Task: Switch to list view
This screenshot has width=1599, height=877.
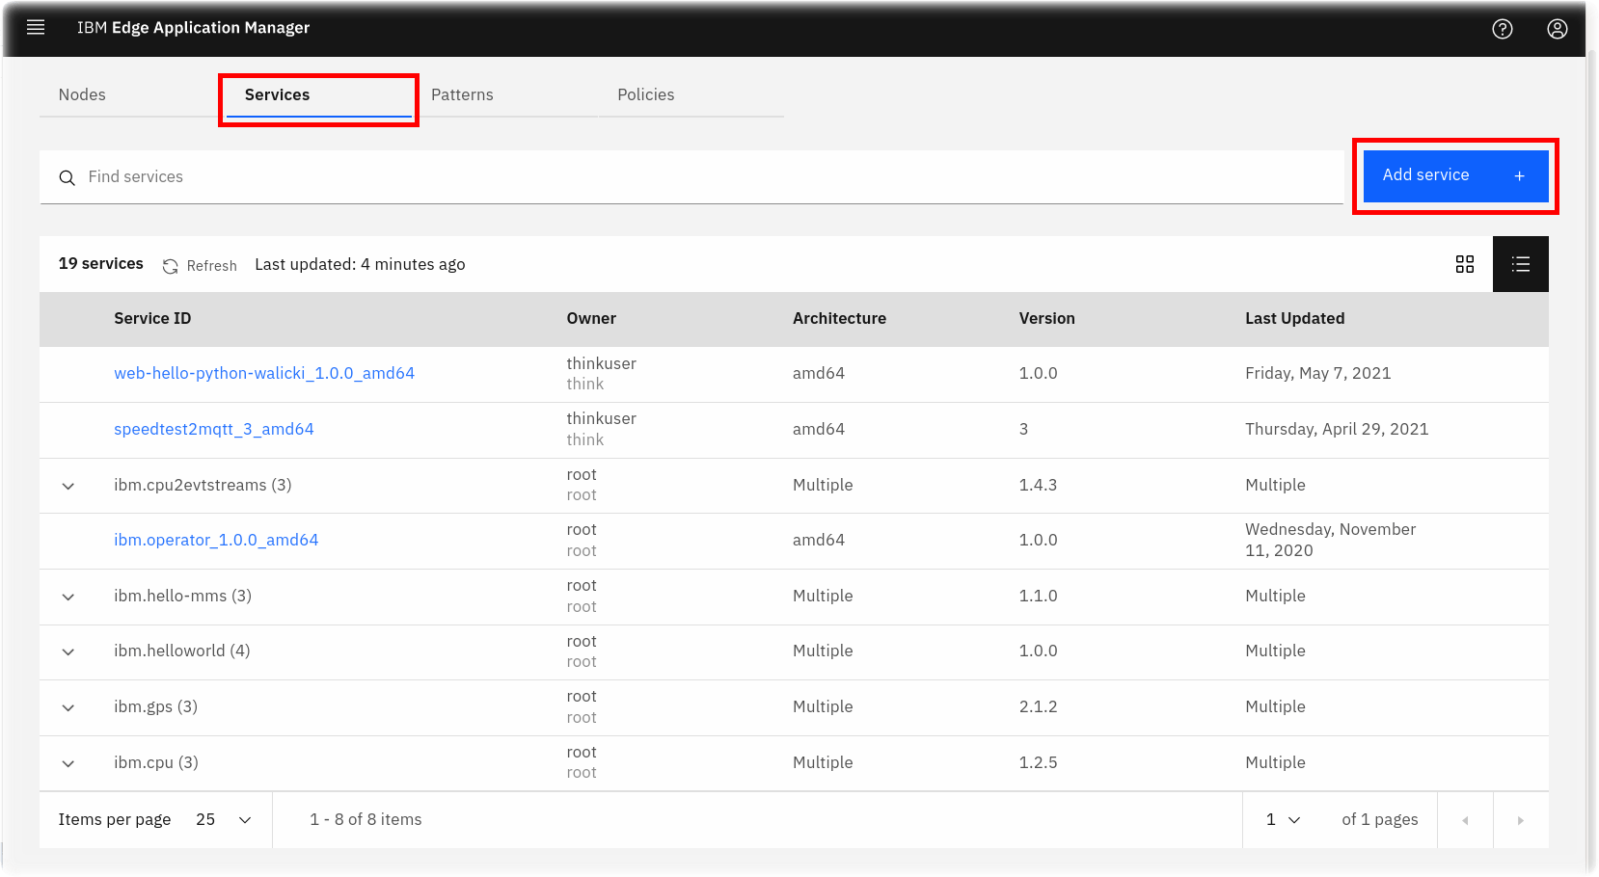Action: [x=1521, y=264]
